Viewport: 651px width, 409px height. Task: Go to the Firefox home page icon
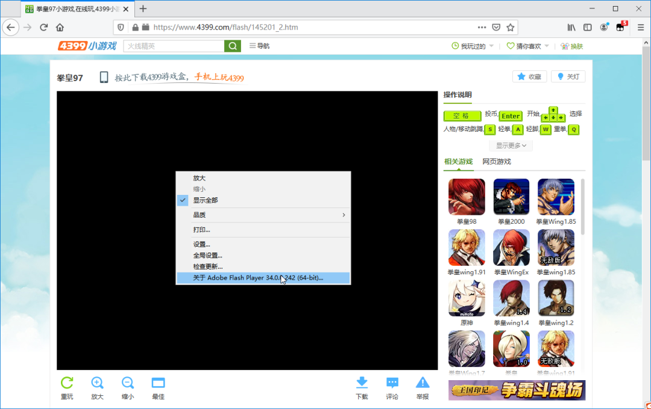[x=60, y=27]
